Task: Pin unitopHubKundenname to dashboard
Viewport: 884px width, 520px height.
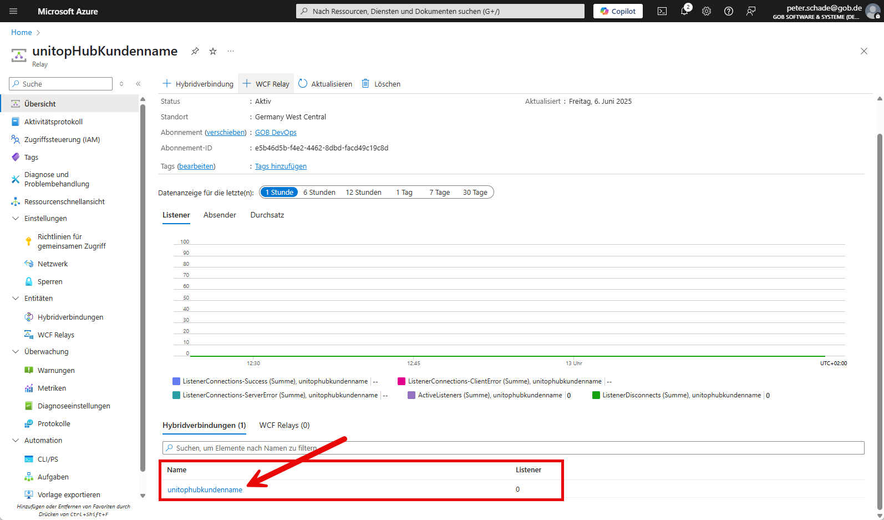Action: (195, 51)
